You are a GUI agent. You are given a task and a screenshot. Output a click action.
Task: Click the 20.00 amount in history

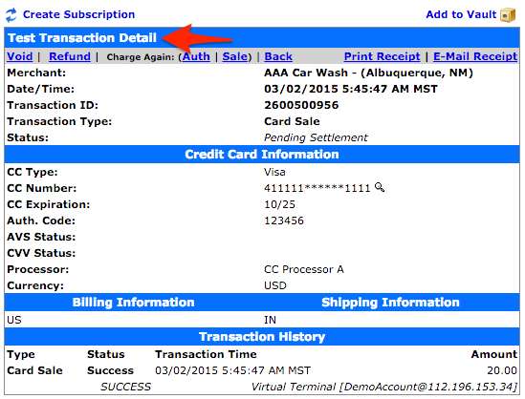(502, 370)
